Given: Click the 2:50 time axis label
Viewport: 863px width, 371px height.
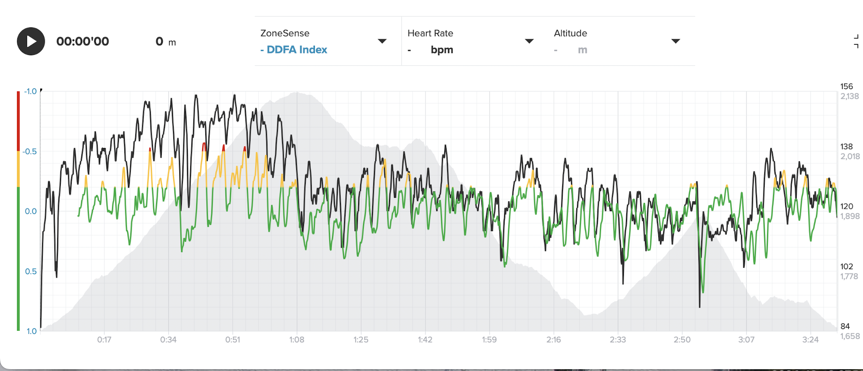Looking at the screenshot, I should [682, 339].
